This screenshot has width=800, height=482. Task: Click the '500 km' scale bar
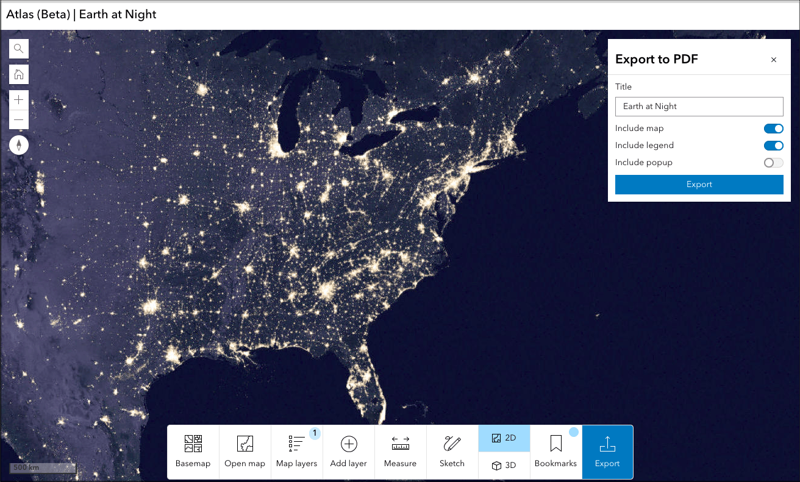pyautogui.click(x=43, y=468)
